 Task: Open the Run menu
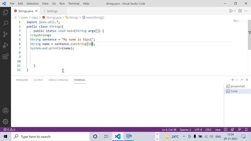(x=62, y=4)
